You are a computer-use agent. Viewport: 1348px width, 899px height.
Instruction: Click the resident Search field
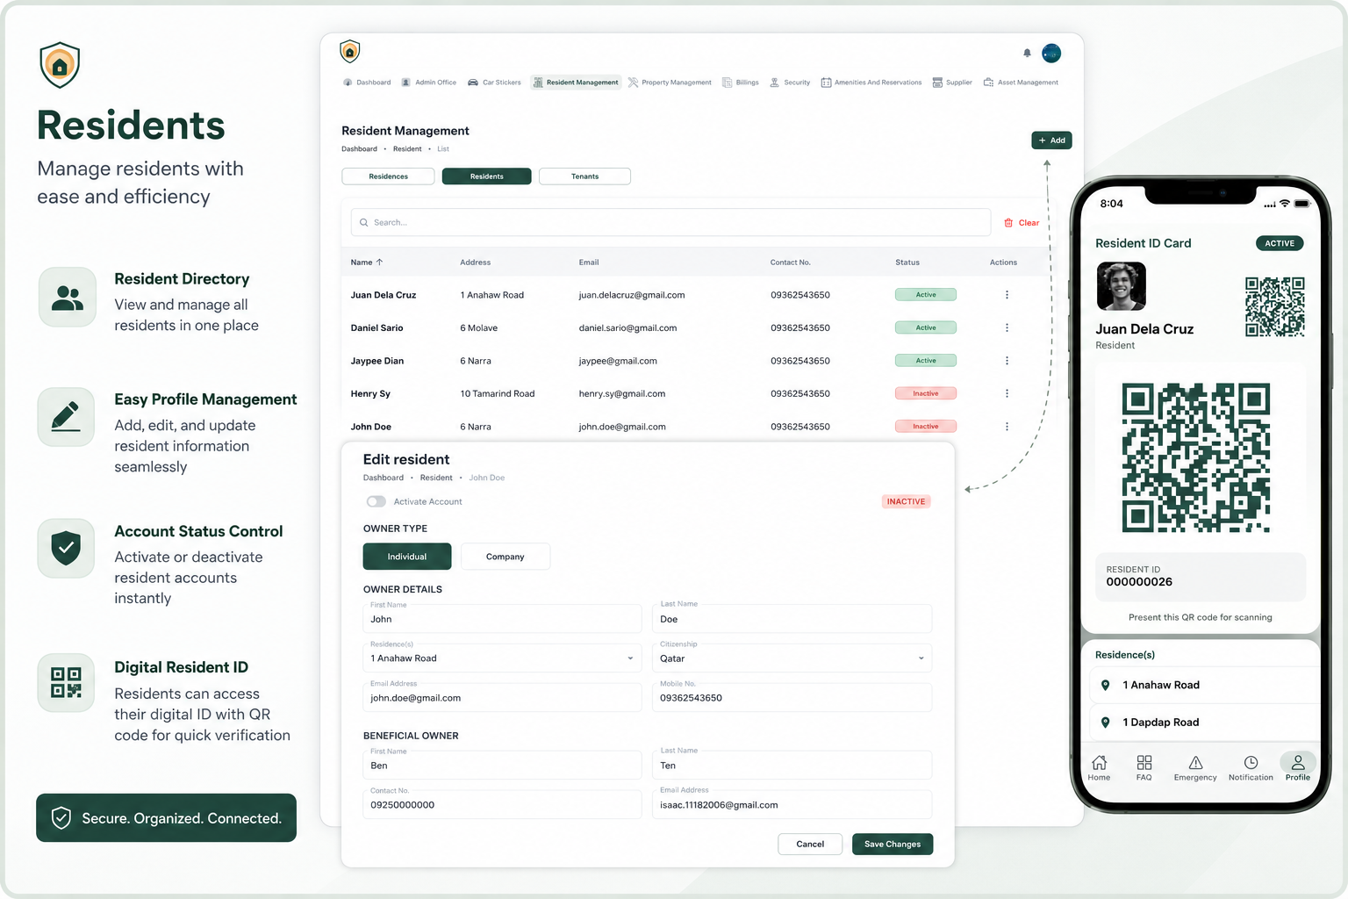pos(670,223)
